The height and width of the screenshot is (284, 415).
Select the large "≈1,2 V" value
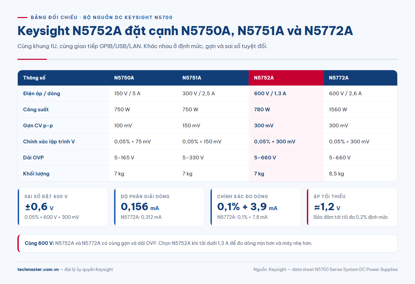click(x=327, y=206)
